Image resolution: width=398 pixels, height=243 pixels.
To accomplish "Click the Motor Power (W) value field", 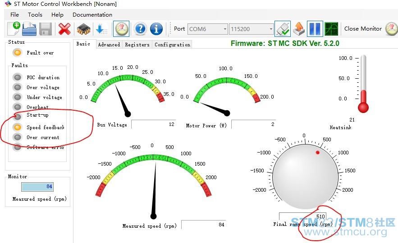I will coord(253,124).
